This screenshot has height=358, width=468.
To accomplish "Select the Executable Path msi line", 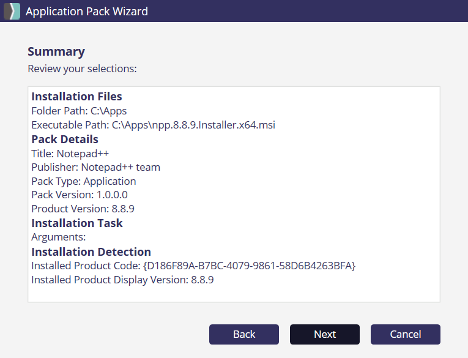I will pyautogui.click(x=153, y=125).
